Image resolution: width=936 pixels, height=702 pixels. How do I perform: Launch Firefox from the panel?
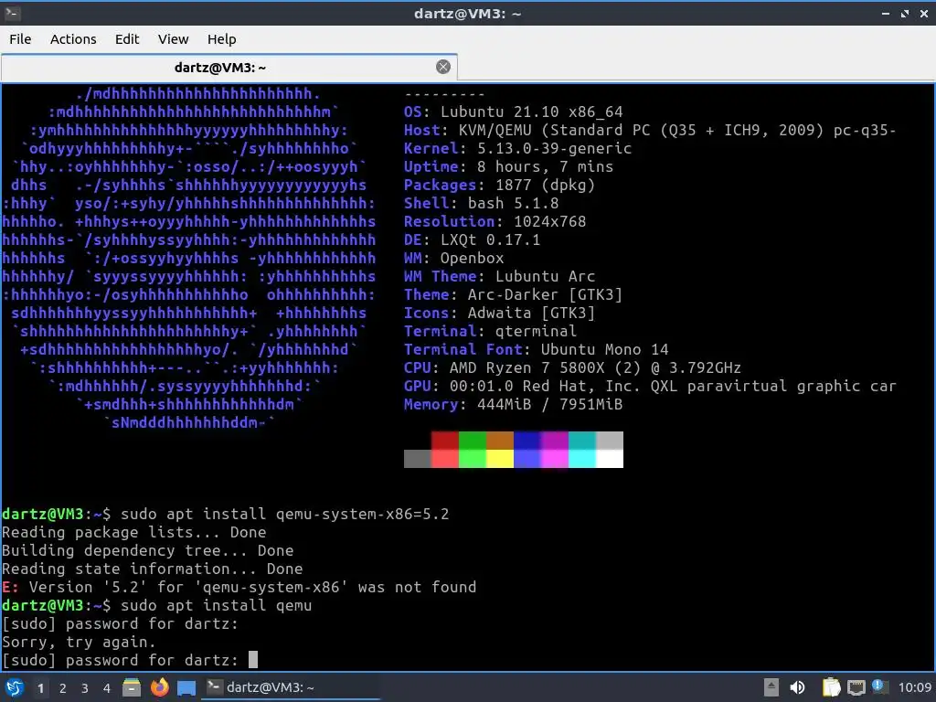point(159,687)
